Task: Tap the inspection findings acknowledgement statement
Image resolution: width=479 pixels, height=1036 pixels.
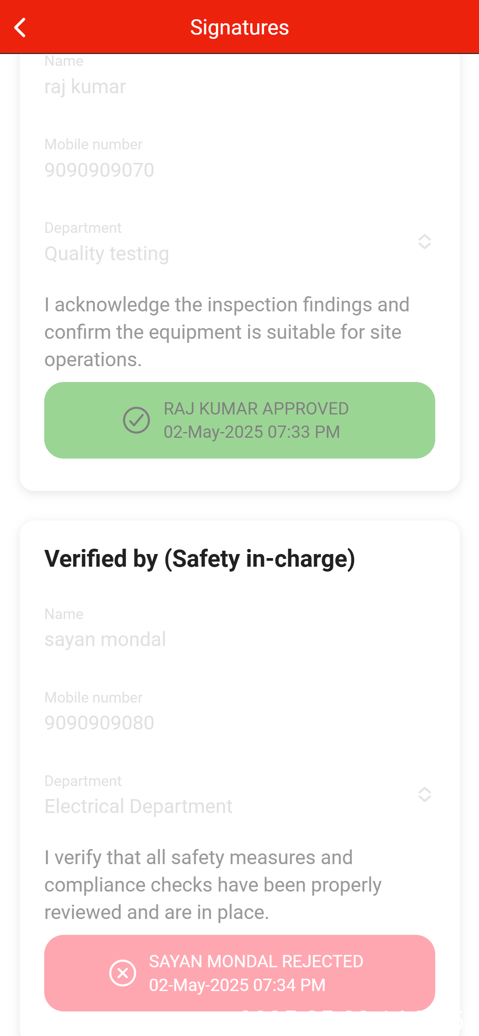Action: click(x=227, y=332)
